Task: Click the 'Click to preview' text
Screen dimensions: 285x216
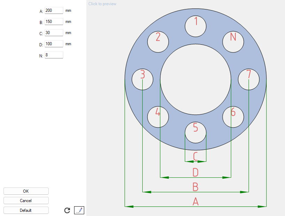Action: pos(102,3)
